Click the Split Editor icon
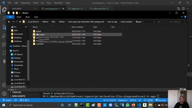Image resolution: width=192 pixels, height=108 pixels. click(x=183, y=9)
